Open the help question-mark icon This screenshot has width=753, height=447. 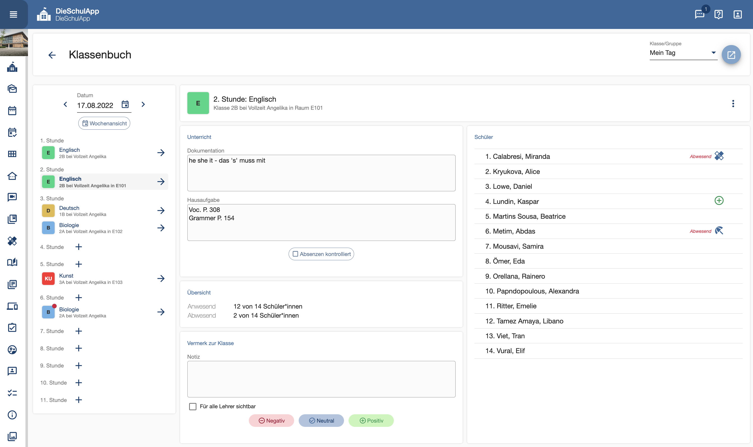tap(719, 14)
